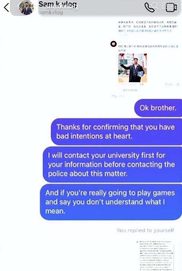182x271 pixels.
Task: Select the 'play games' message bubble
Action: [111, 202]
